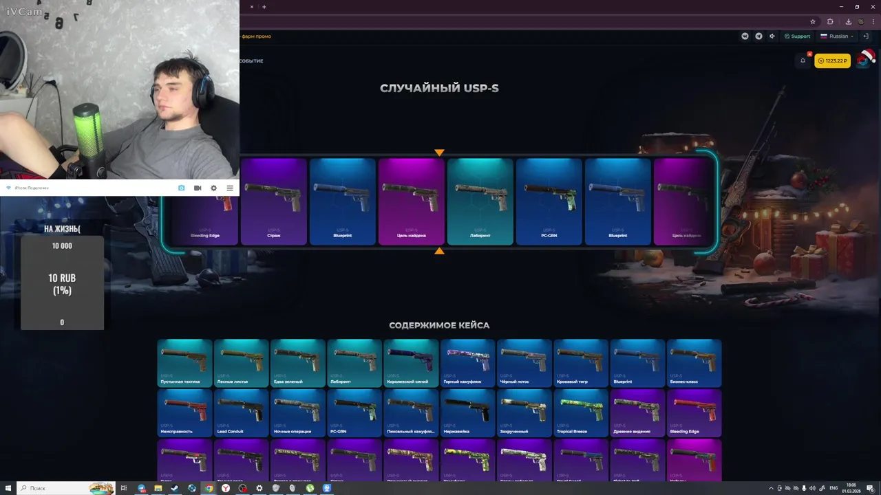The width and height of the screenshot is (881, 495).
Task: Select the Кровавый тигр skin card
Action: tap(581, 363)
